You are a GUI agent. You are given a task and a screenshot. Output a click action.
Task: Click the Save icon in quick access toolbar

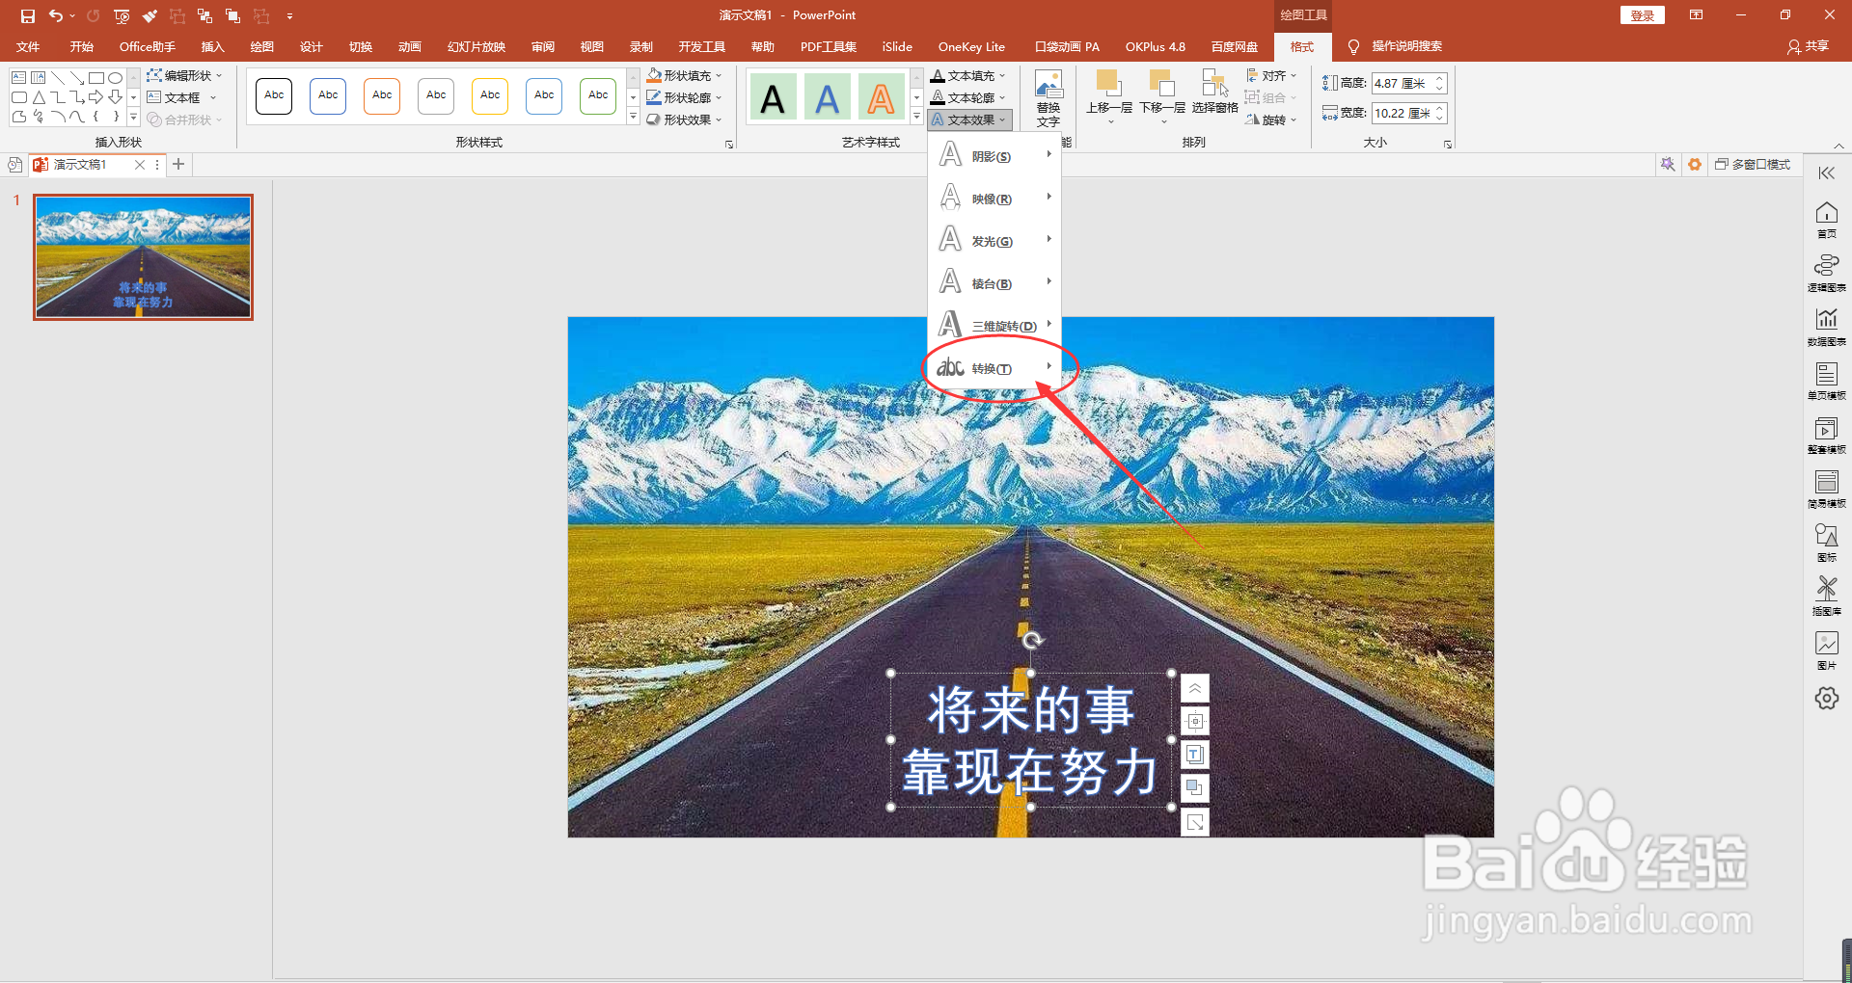click(27, 15)
